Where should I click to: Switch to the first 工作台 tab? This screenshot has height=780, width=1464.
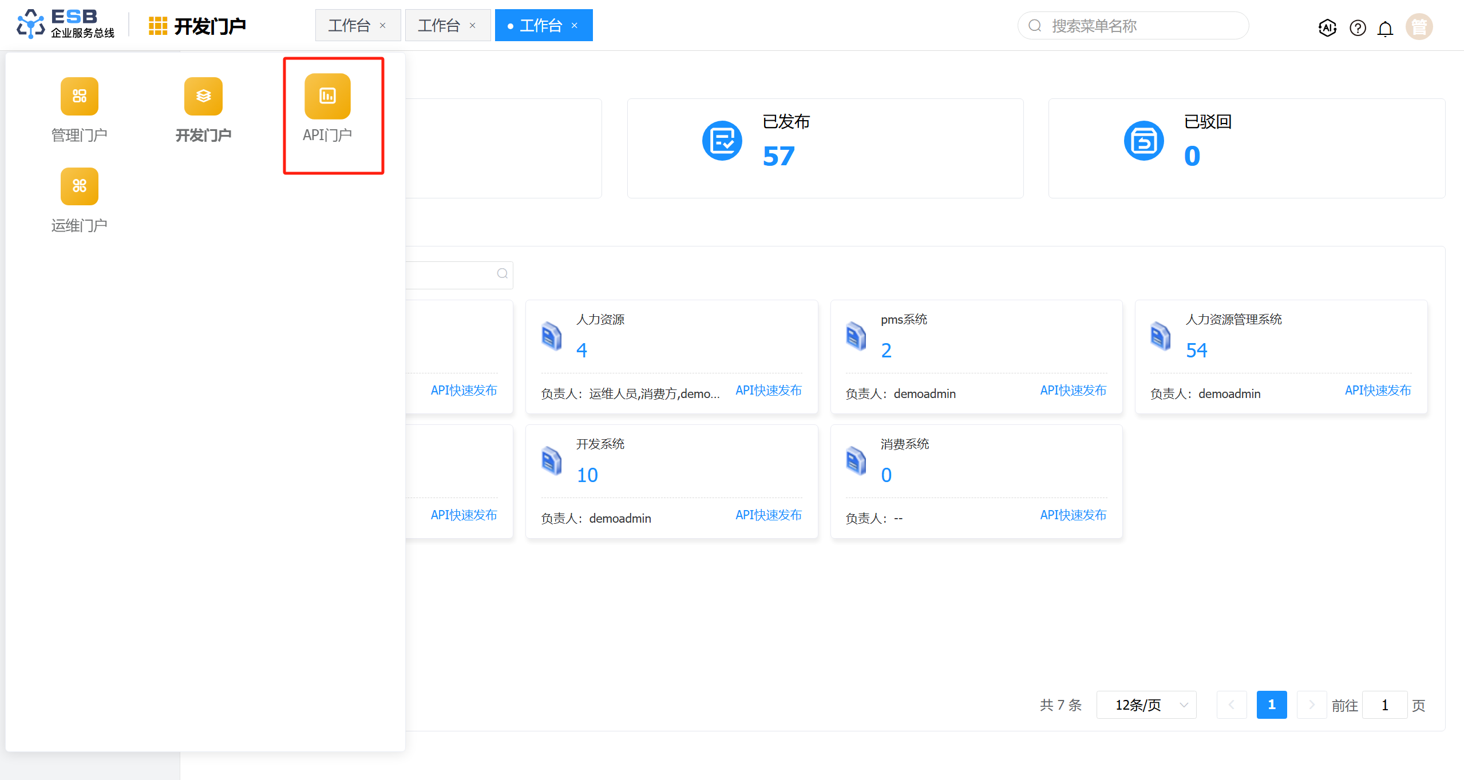pyautogui.click(x=349, y=26)
